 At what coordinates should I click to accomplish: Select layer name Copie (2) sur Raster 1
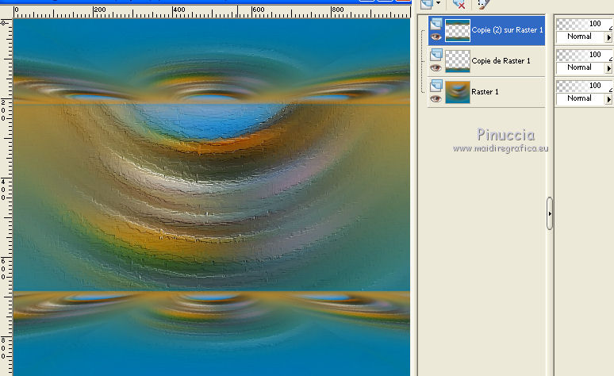point(507,30)
